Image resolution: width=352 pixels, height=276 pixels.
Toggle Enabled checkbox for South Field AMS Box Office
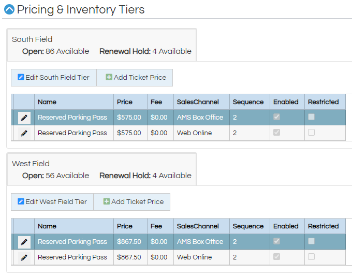(x=277, y=117)
